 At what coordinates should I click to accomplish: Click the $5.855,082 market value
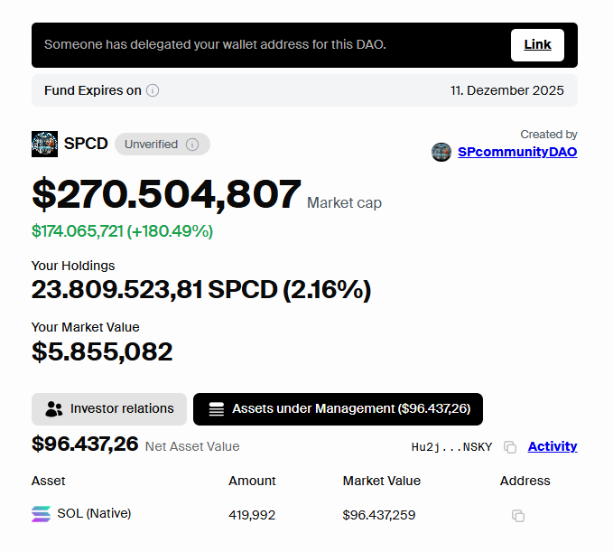click(x=102, y=351)
